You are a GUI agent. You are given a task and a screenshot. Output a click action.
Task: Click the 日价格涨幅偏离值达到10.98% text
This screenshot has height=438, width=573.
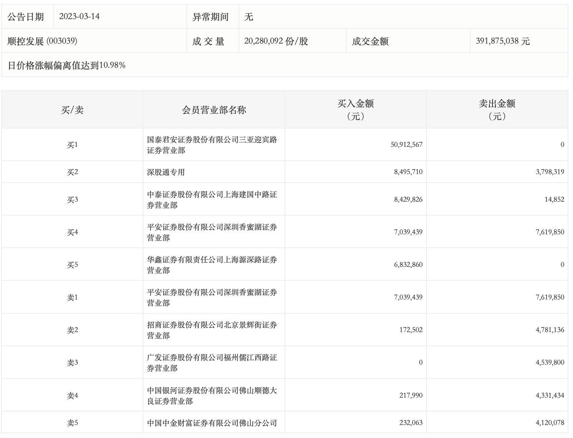[x=67, y=66]
